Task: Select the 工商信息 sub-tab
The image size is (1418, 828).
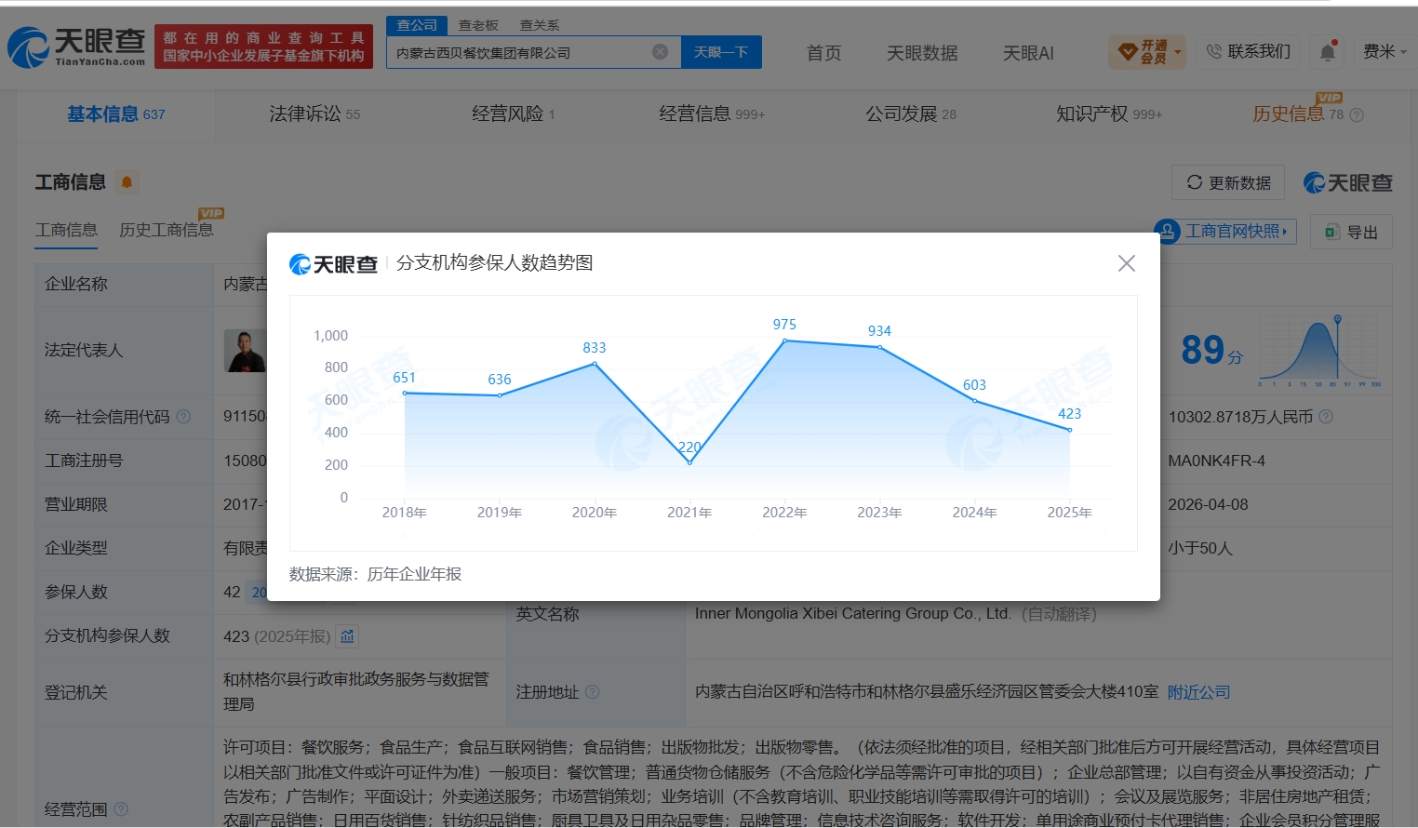Action: (x=66, y=230)
